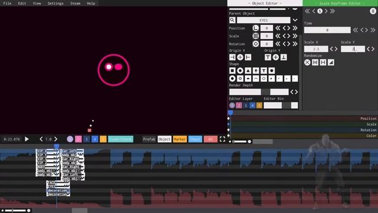Set Origin Y to bottom alignment
Image resolution: width=378 pixels, height=213 pixels.
tap(283, 57)
